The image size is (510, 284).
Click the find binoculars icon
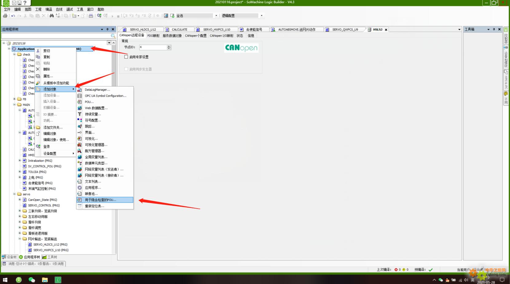pyautogui.click(x=51, y=16)
